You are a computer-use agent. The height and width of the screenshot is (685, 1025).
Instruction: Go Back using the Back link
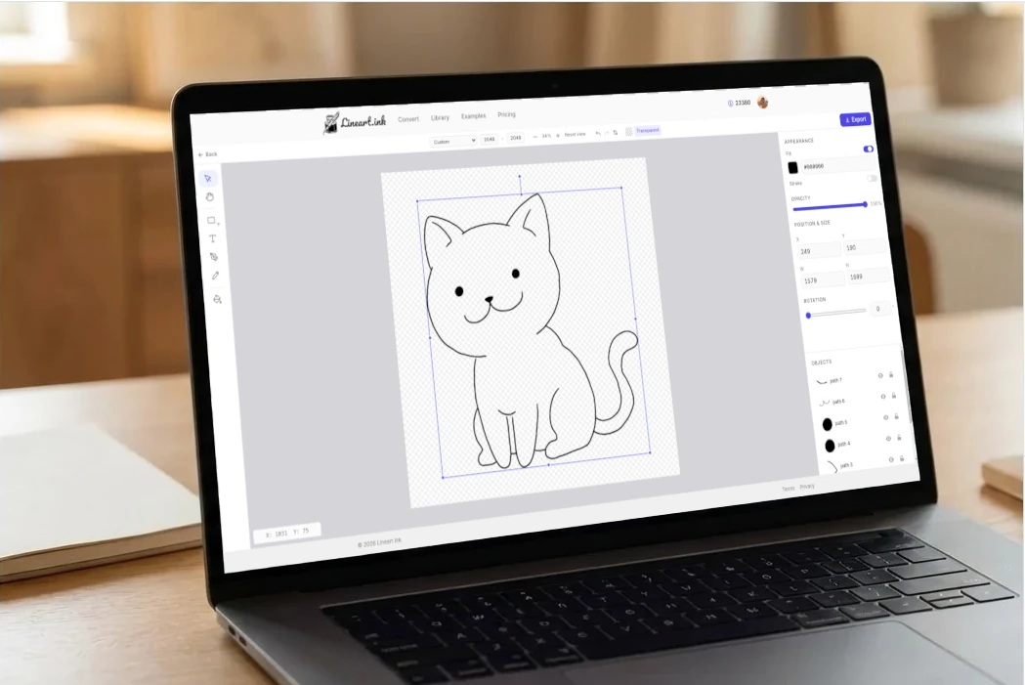(x=207, y=154)
